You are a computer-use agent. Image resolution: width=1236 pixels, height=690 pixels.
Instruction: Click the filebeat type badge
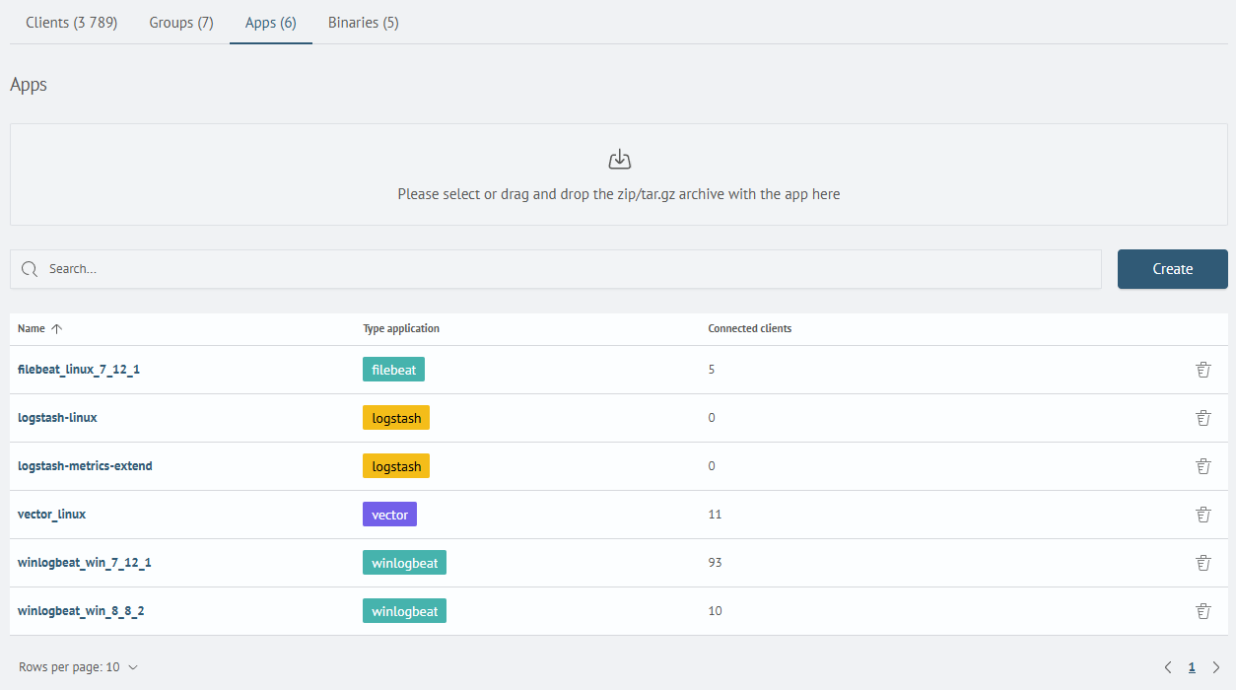click(x=393, y=369)
